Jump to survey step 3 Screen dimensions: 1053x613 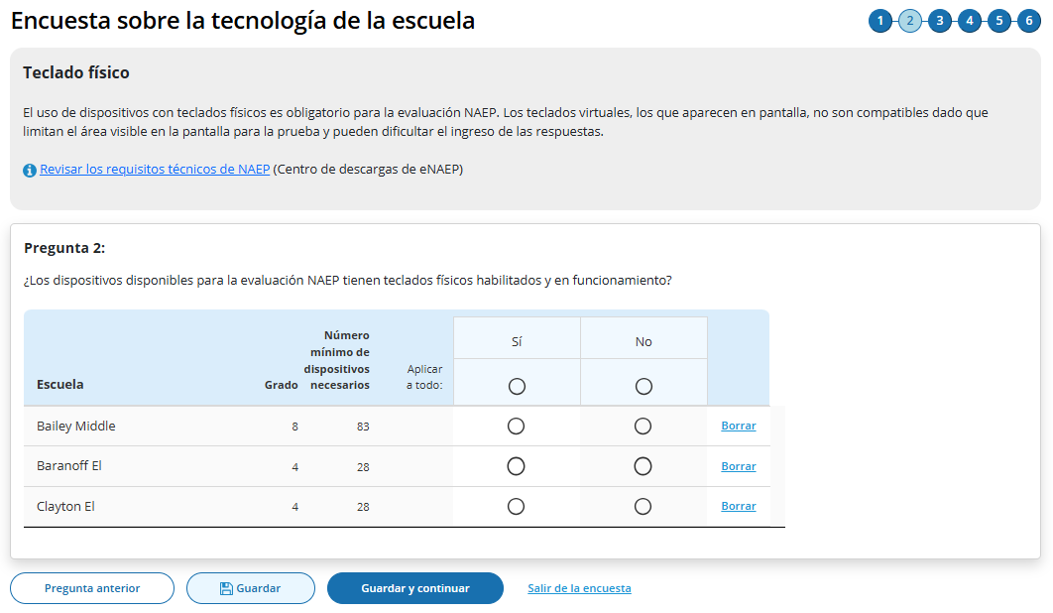click(940, 21)
